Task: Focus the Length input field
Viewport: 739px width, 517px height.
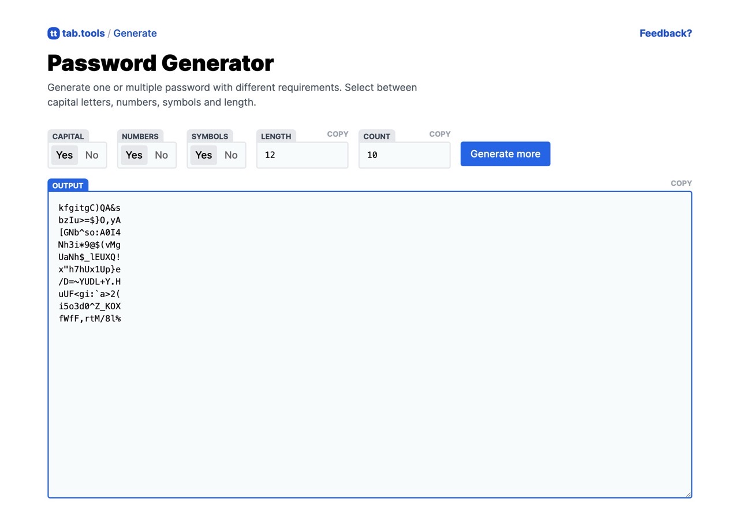Action: 303,155
